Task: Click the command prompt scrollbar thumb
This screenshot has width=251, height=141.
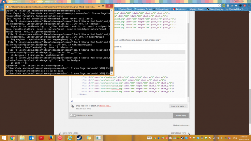Action: (111, 69)
